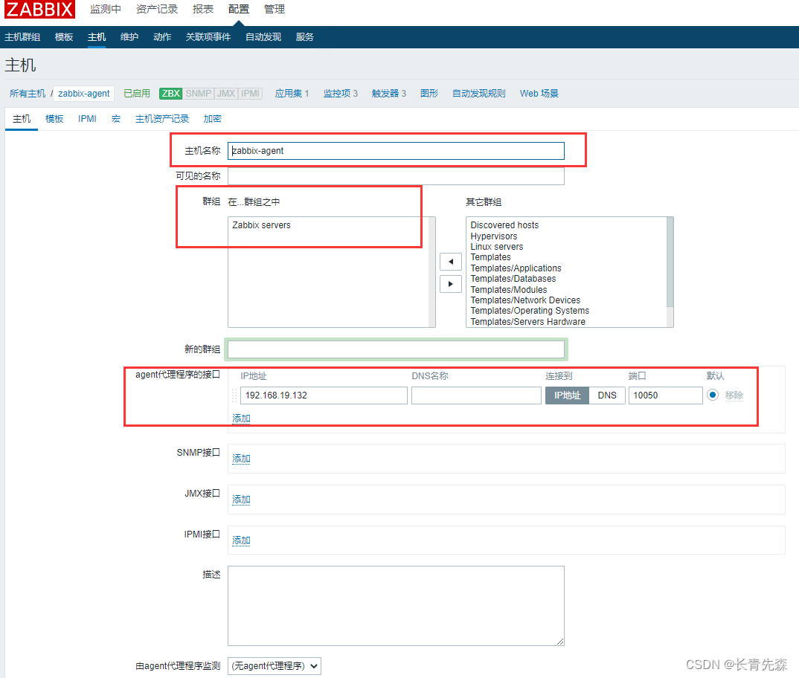Open the 监测中 top menu
This screenshot has height=678, width=799.
pyautogui.click(x=106, y=9)
